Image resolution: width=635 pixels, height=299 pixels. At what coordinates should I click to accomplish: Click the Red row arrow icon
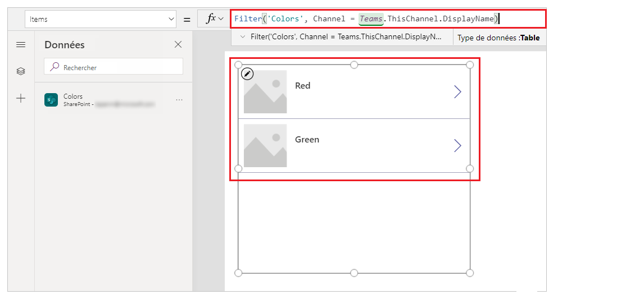click(x=457, y=92)
